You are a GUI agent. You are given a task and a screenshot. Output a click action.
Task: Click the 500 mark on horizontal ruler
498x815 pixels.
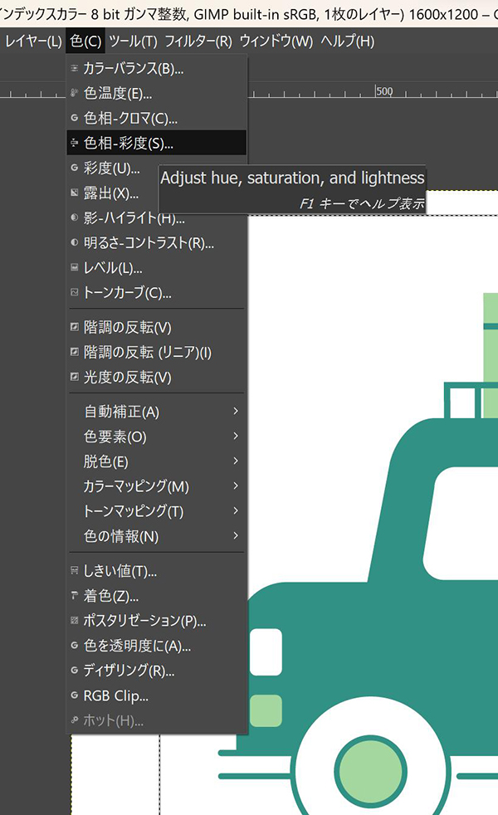point(384,91)
